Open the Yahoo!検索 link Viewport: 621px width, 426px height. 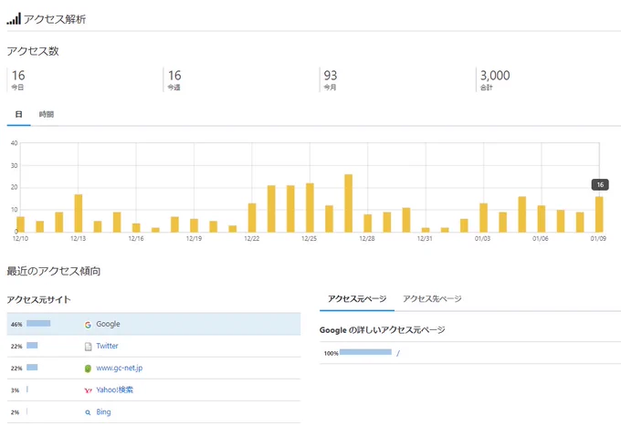114,390
